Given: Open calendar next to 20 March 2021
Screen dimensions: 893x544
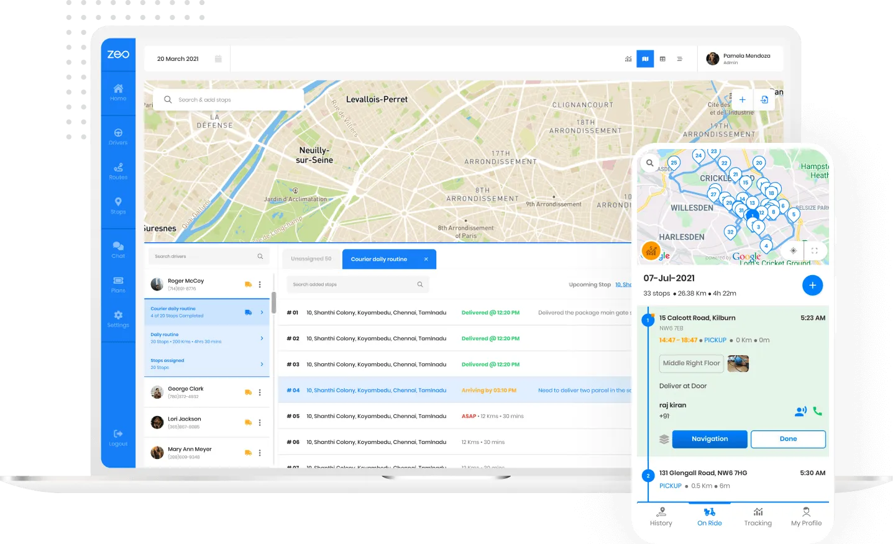Looking at the screenshot, I should (218, 59).
